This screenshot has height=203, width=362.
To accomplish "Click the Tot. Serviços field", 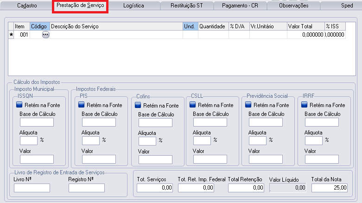I will (155, 188).
